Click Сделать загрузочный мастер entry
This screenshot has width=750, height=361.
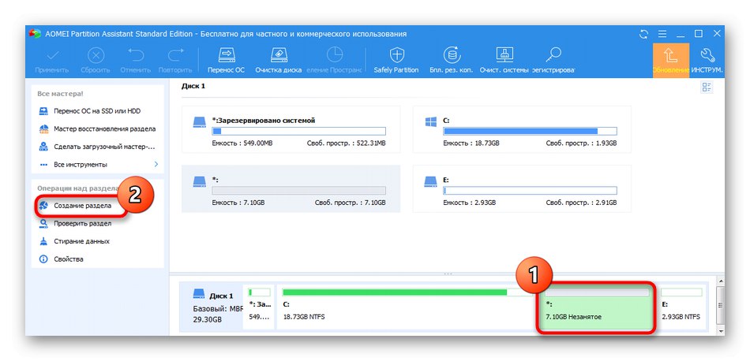(97, 147)
